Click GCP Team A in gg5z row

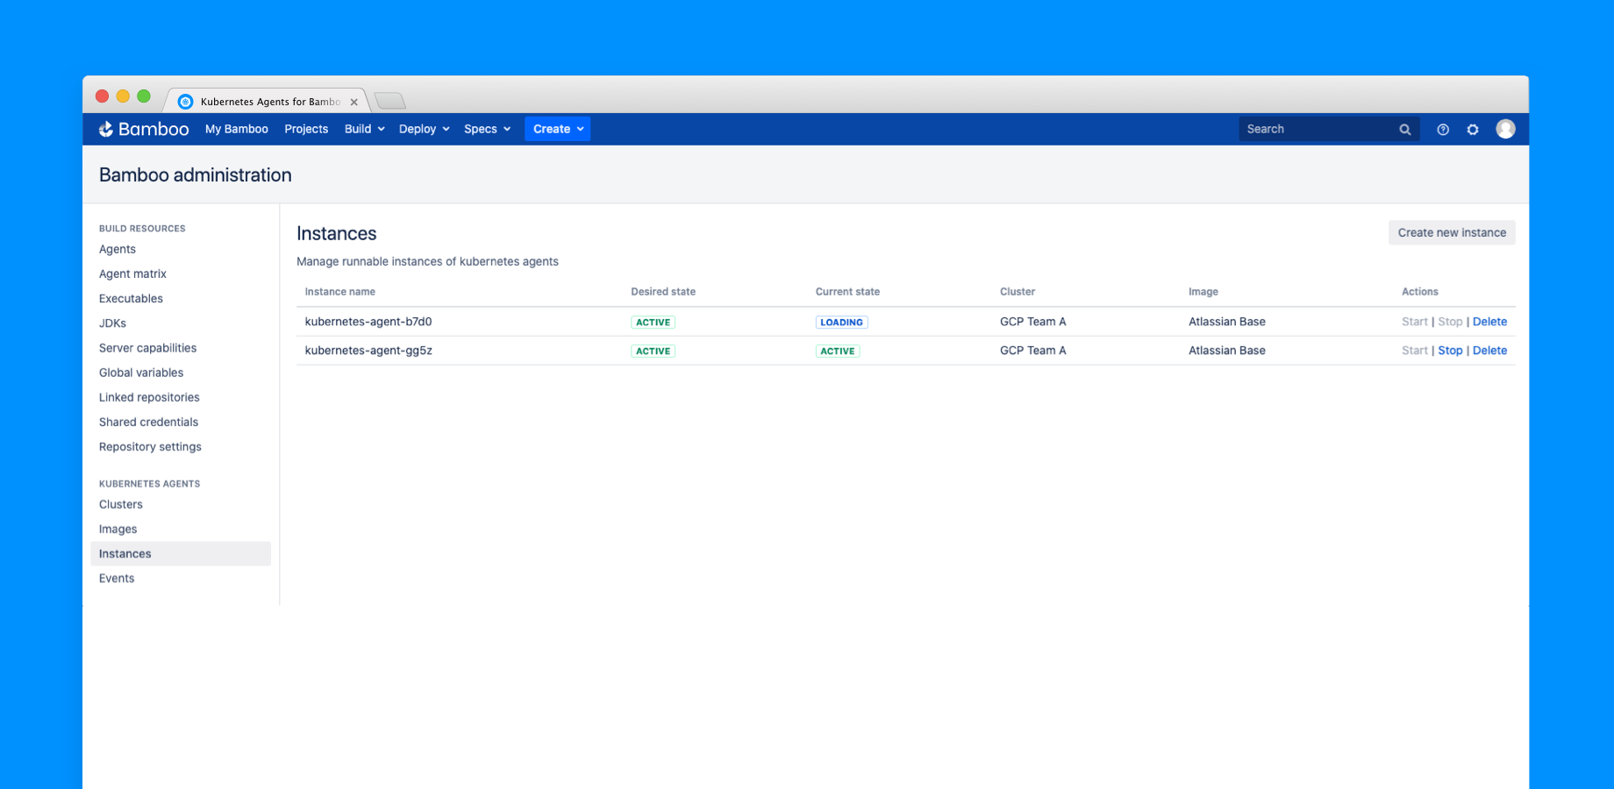[x=1033, y=351]
